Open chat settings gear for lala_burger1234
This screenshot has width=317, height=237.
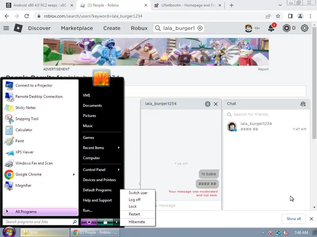click(x=208, y=104)
